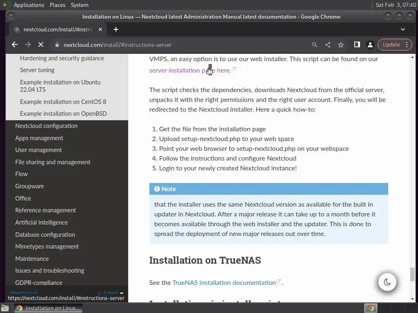Stop loading the page with X button
Image resolution: width=418 pixels, height=313 pixels.
[x=41, y=45]
